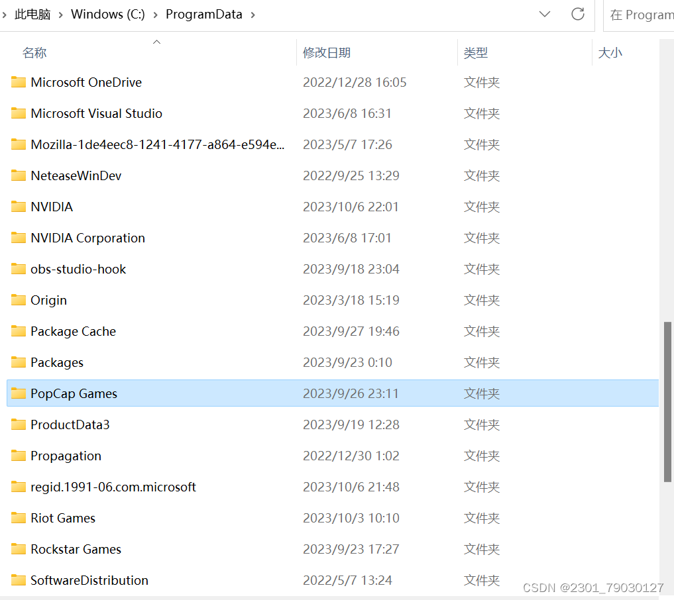Select the Mozilla-1de4eec8-1241-4177 folder name
Screen dimensions: 674x600
(157, 144)
